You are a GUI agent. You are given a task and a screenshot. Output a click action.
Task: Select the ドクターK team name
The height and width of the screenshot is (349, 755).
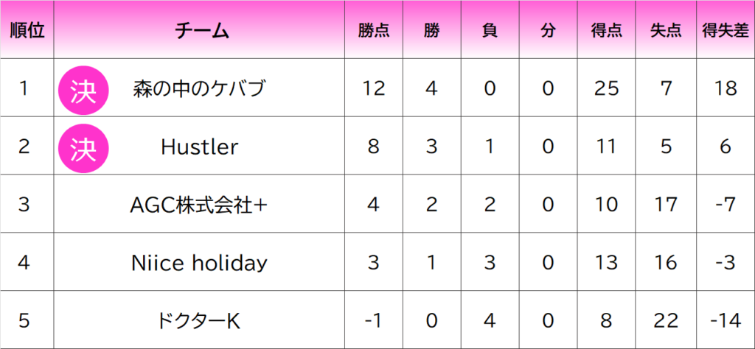[199, 321]
